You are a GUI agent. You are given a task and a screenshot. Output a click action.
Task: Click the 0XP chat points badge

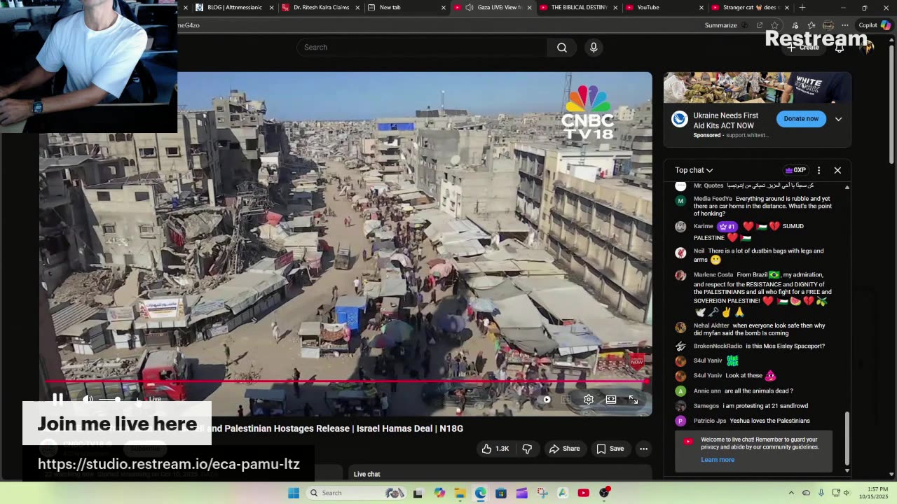[795, 170]
